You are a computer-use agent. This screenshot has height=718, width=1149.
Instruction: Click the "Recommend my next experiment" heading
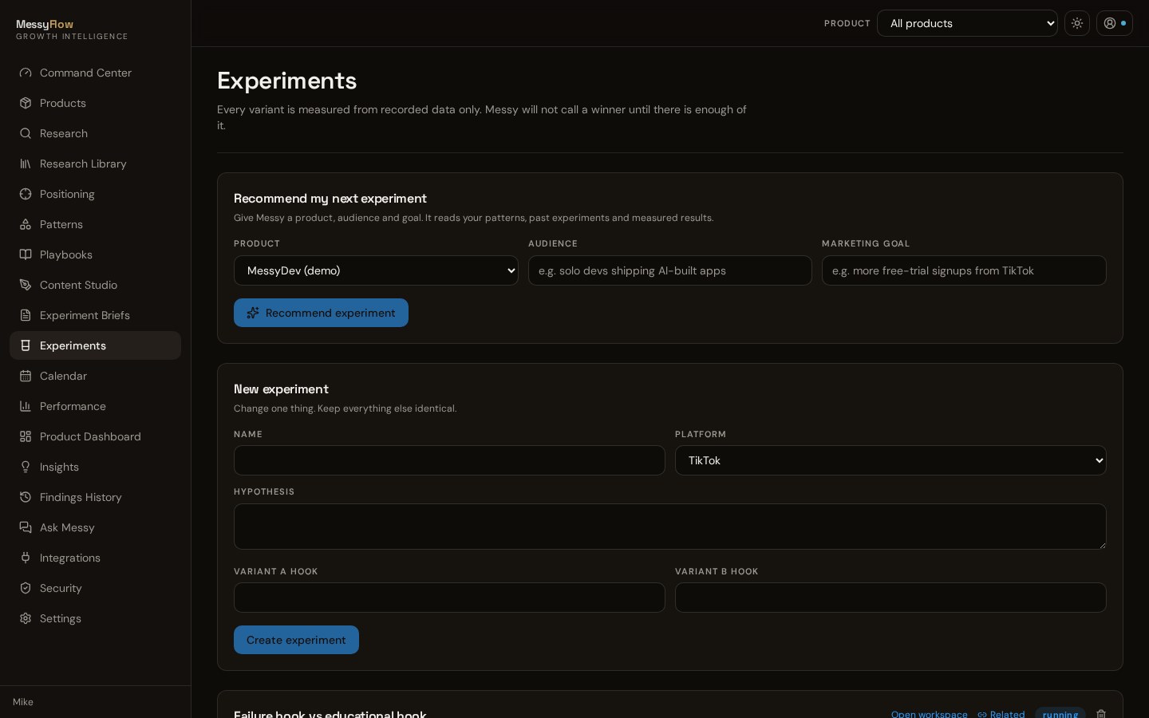tap(330, 198)
